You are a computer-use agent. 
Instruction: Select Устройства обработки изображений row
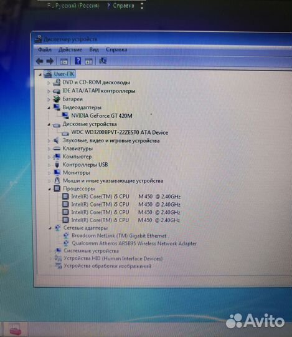(x=108, y=266)
